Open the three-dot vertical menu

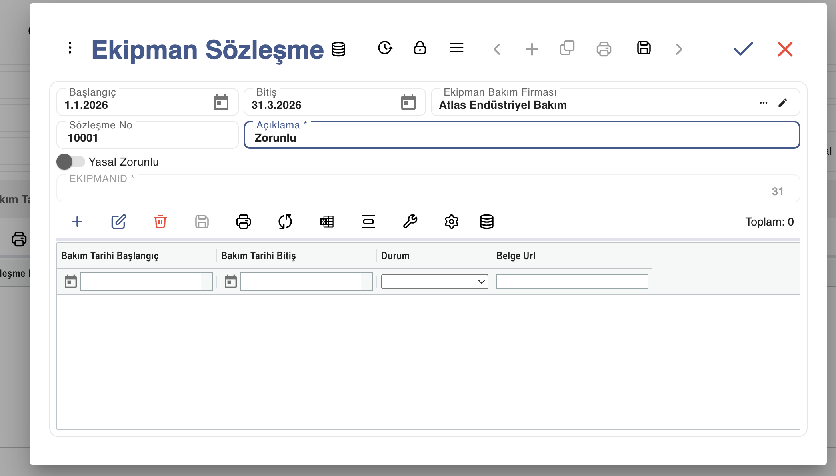70,48
